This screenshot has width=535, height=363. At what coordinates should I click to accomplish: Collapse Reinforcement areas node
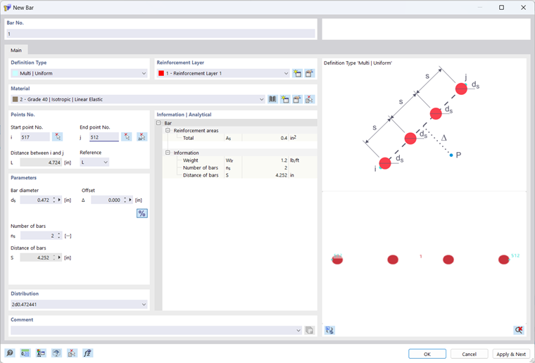click(168, 130)
